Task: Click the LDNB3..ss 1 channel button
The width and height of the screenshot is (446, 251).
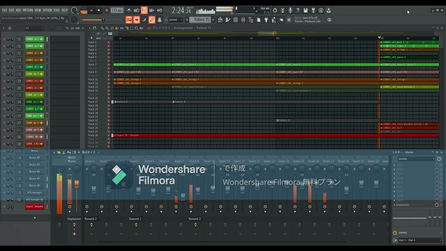Action: [x=34, y=39]
